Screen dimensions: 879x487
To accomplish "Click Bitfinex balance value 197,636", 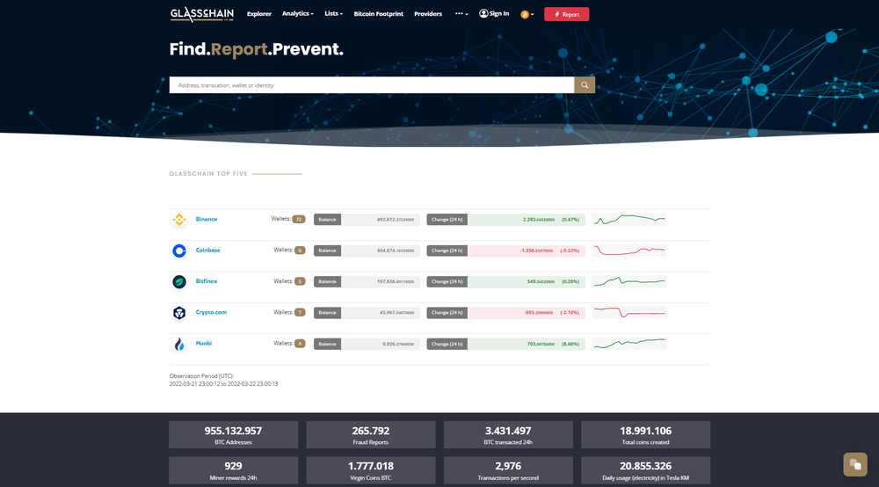I will (x=396, y=282).
